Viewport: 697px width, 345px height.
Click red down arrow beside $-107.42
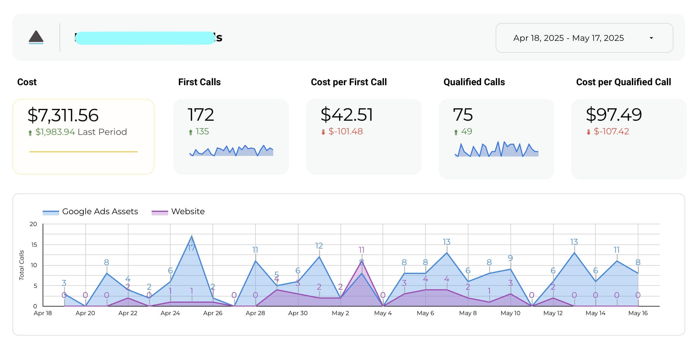(589, 132)
